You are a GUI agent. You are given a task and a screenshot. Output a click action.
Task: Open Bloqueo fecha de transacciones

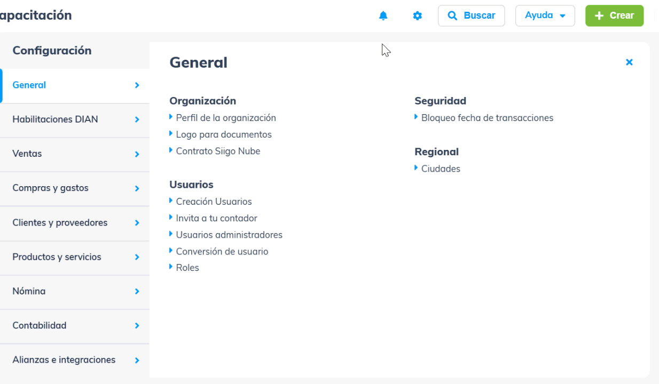click(487, 118)
